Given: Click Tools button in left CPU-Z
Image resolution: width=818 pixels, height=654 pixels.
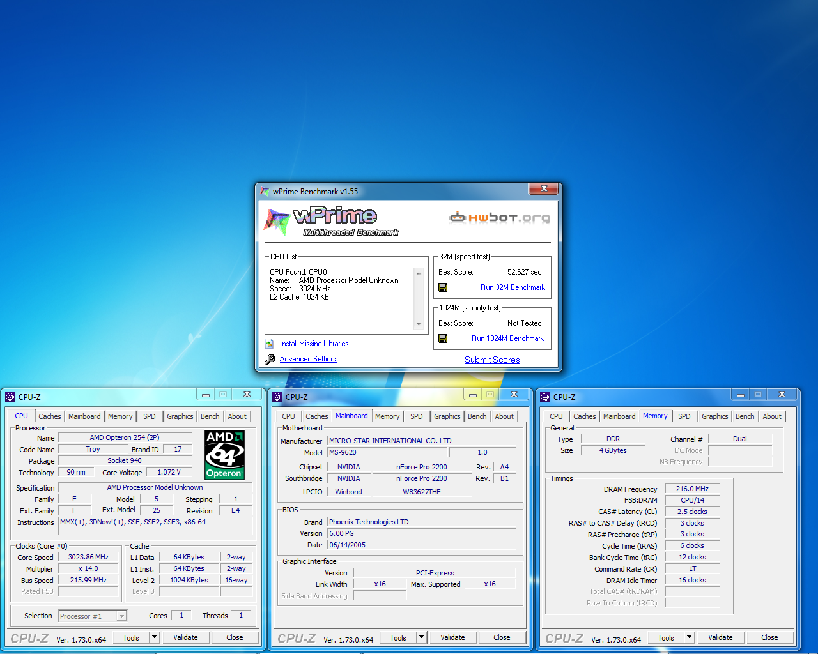Looking at the screenshot, I should (131, 637).
